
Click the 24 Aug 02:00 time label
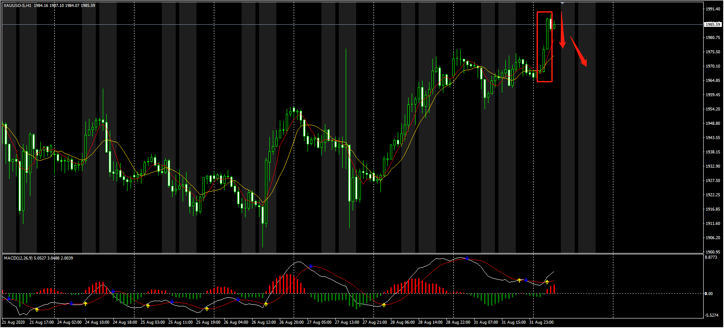click(x=69, y=322)
